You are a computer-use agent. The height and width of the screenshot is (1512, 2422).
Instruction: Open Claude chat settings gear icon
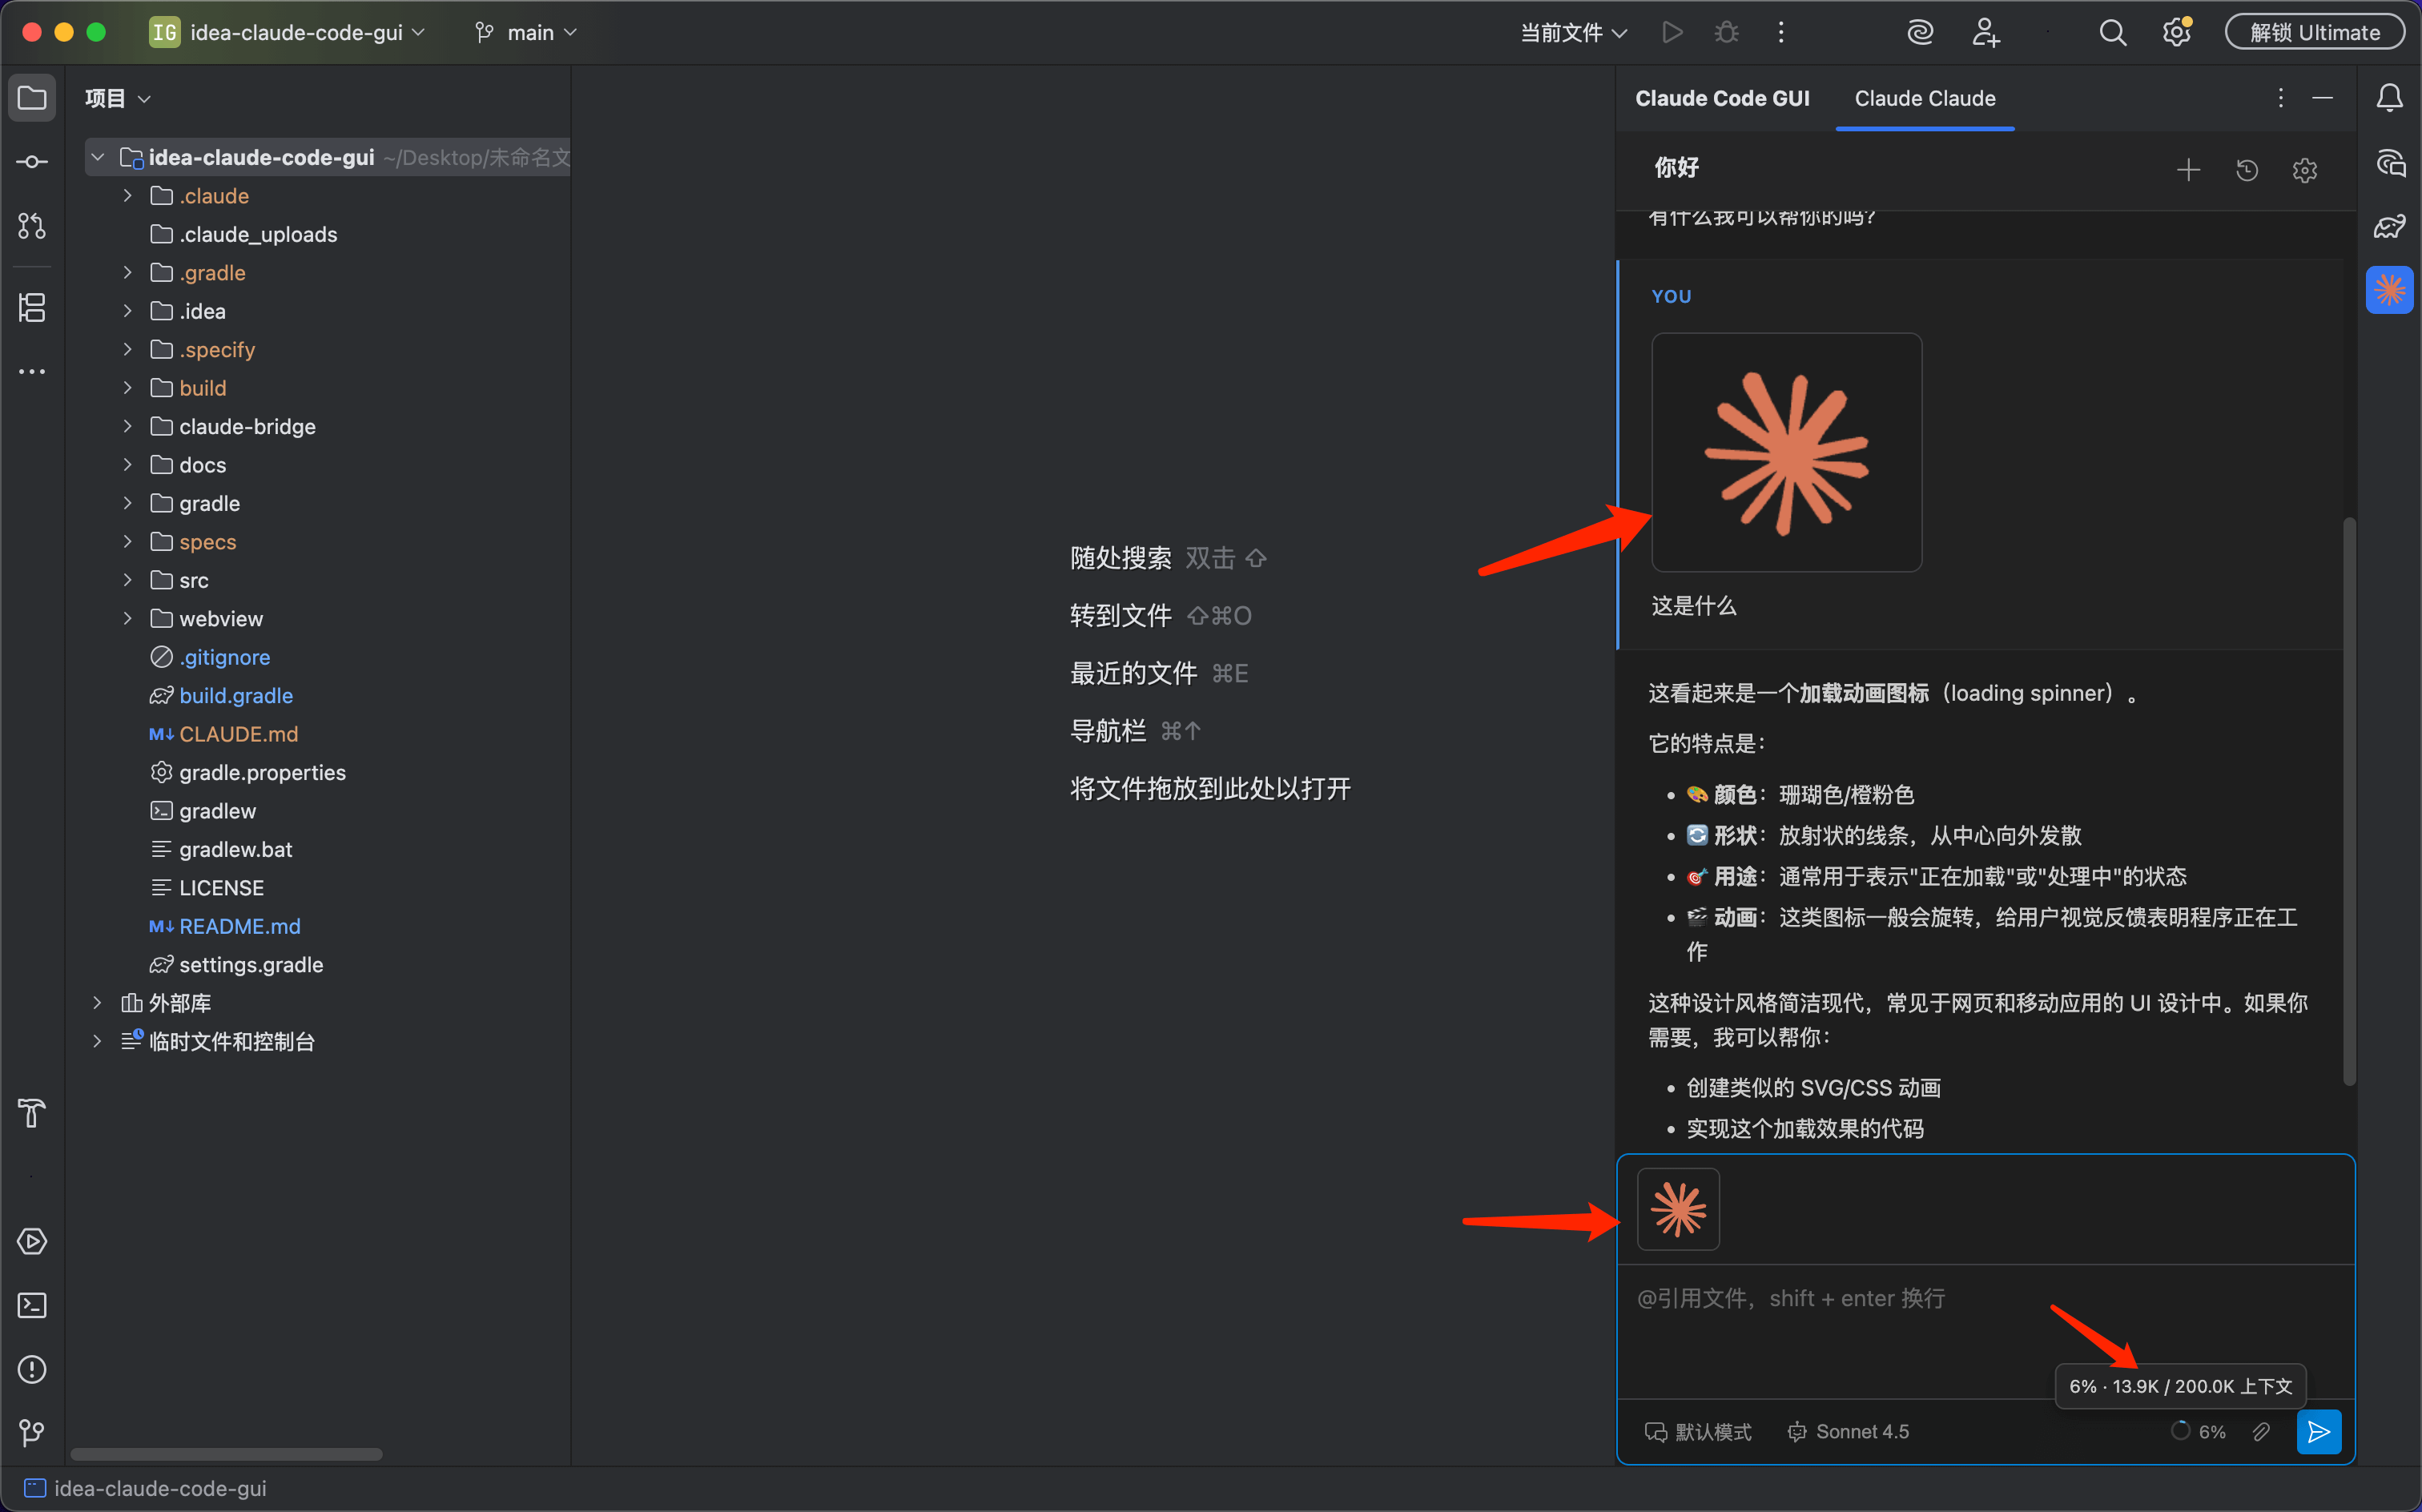pos(2305,170)
